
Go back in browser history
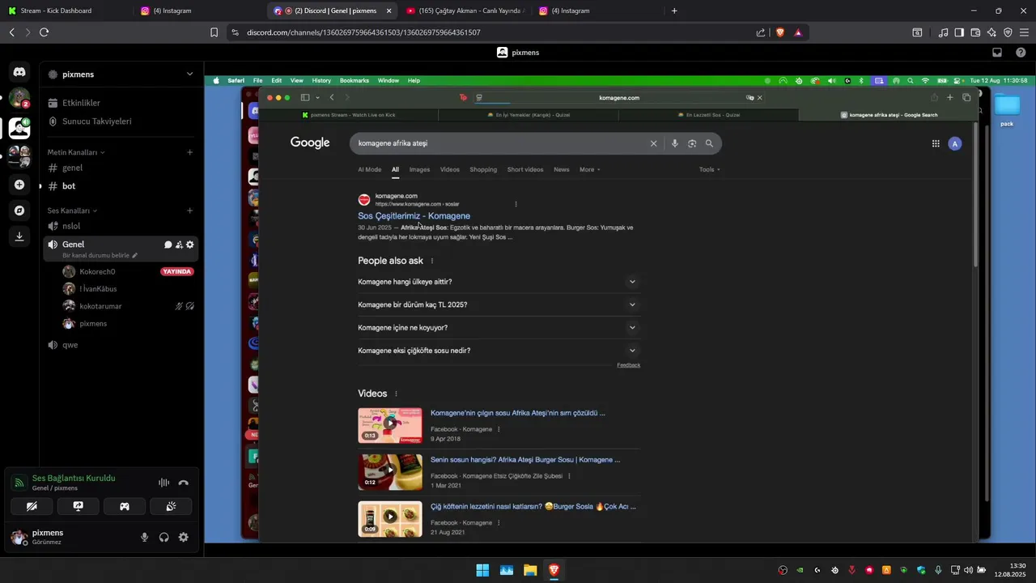(11, 32)
